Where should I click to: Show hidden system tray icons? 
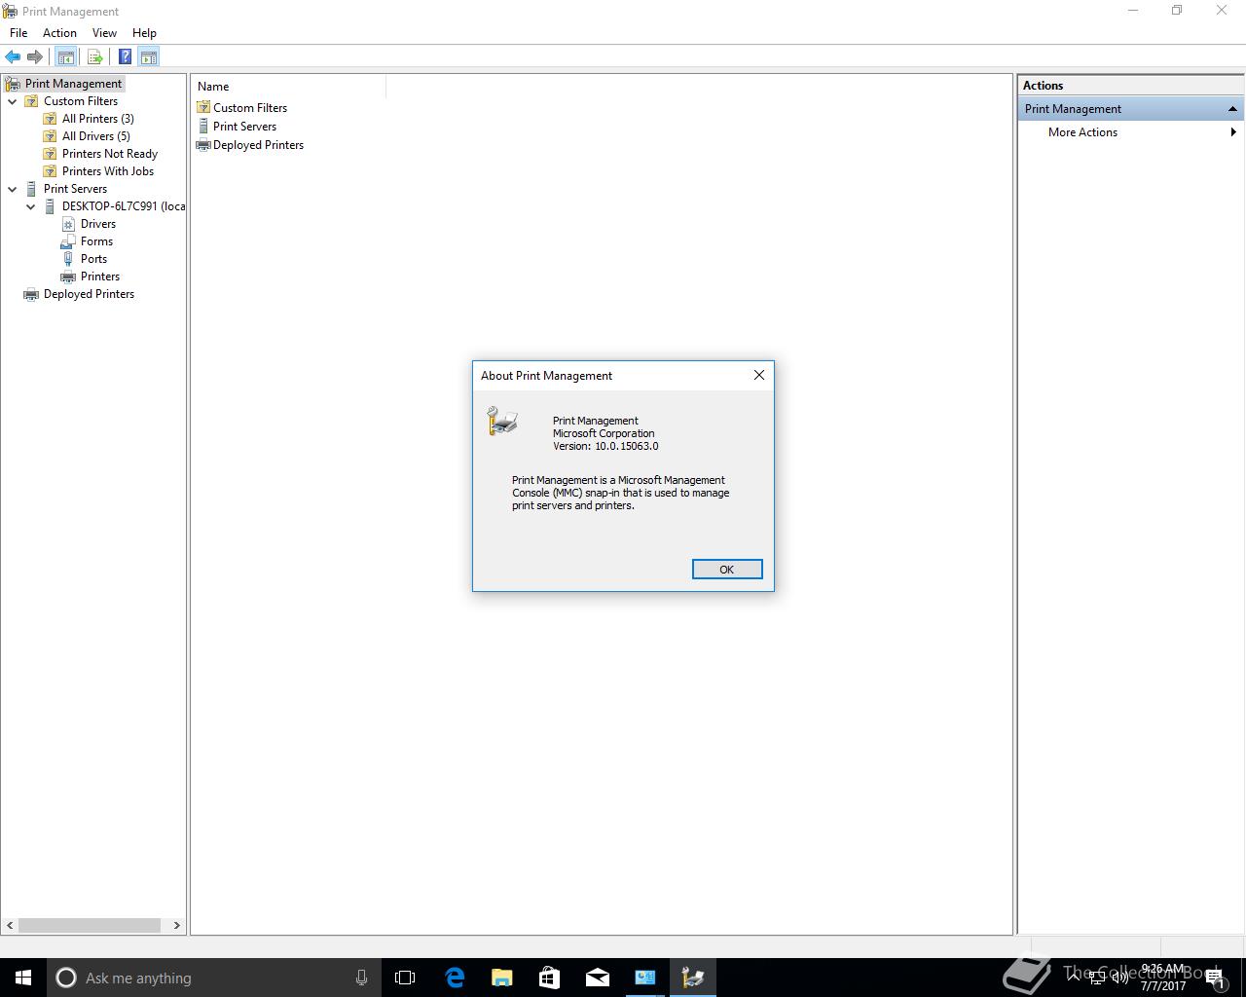click(1073, 978)
